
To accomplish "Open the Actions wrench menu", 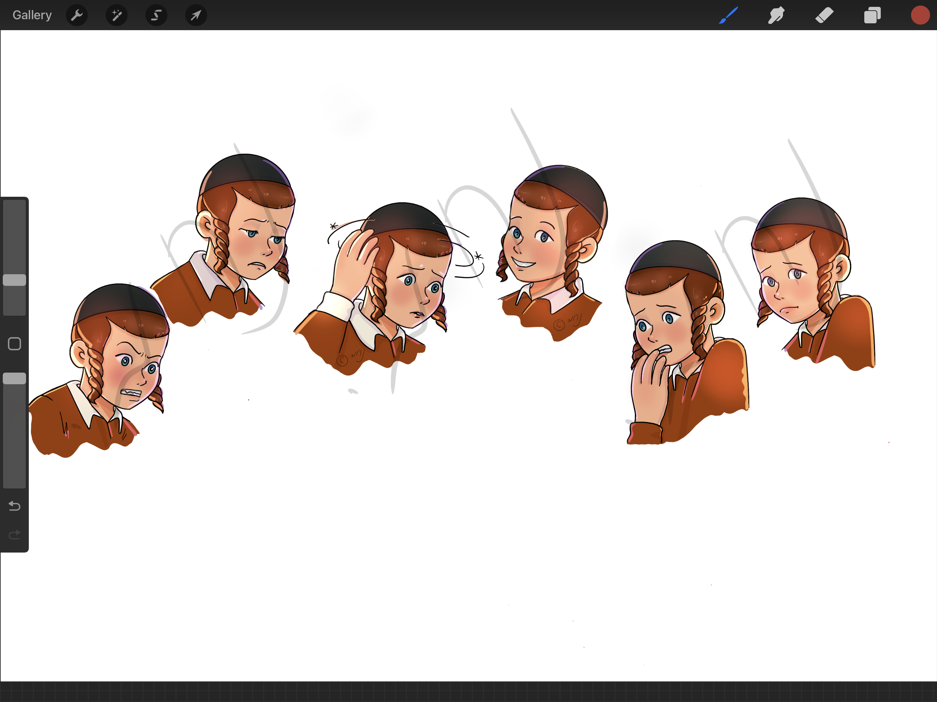I will [x=77, y=16].
